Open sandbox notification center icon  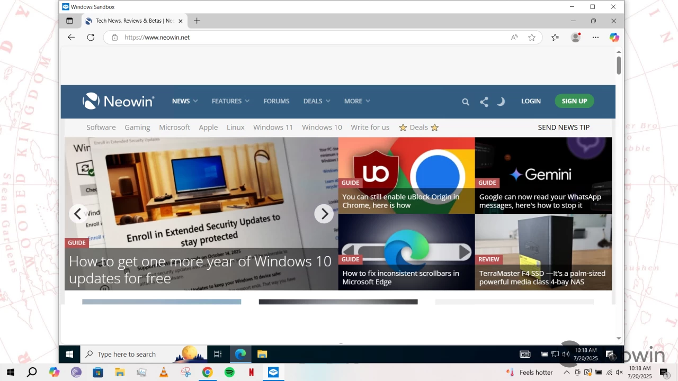[x=610, y=355]
